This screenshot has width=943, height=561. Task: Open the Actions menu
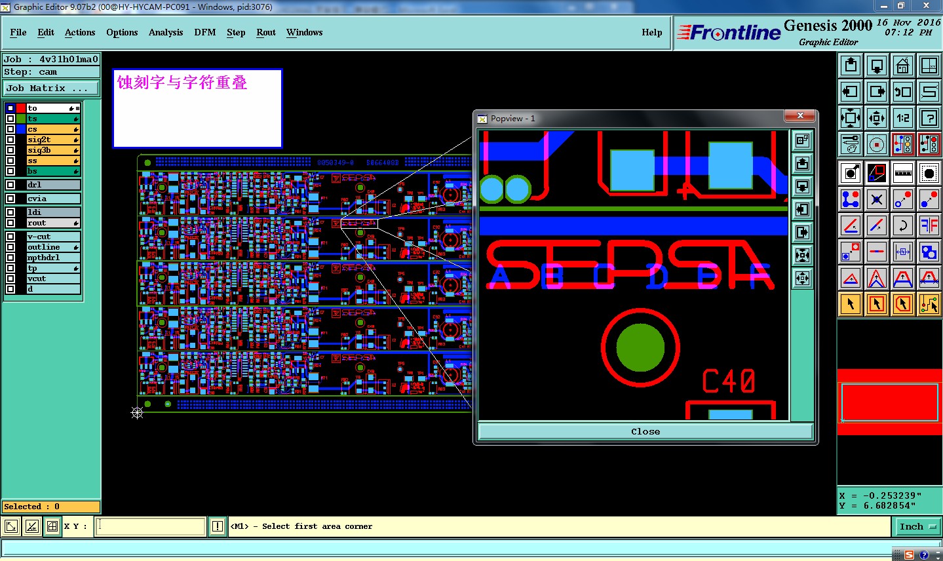pyautogui.click(x=80, y=32)
